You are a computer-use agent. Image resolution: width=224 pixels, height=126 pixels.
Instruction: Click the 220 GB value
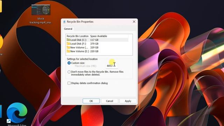(x=94, y=51)
